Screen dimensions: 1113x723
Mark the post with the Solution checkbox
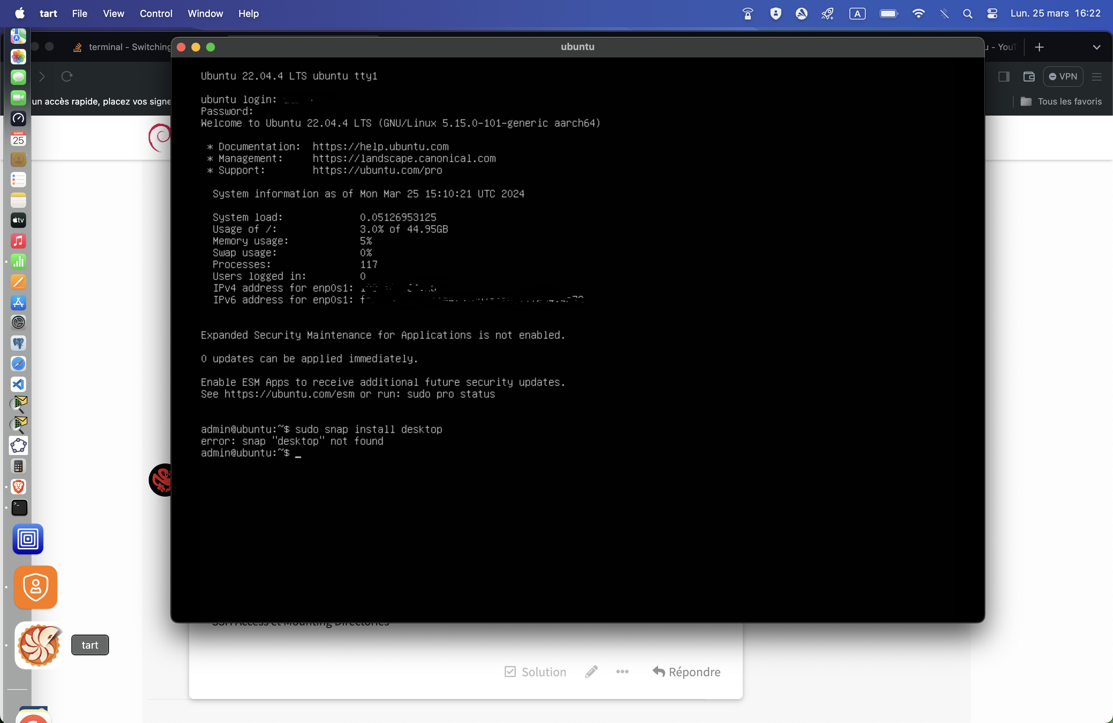(x=536, y=672)
